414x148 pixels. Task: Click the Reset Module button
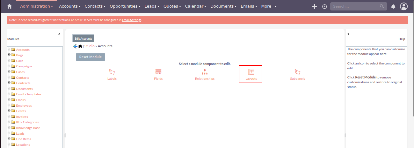[91, 57]
